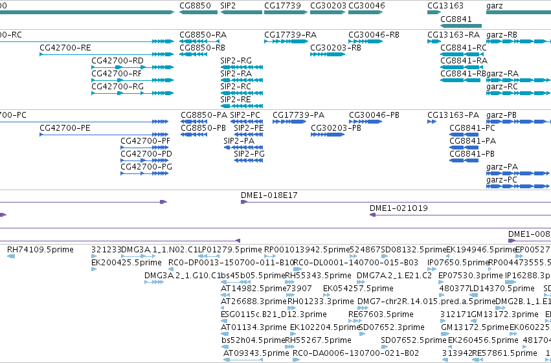Viewport: 551px width, 363px height.
Task: Select protein CG17739-PA
Action: click(289, 122)
